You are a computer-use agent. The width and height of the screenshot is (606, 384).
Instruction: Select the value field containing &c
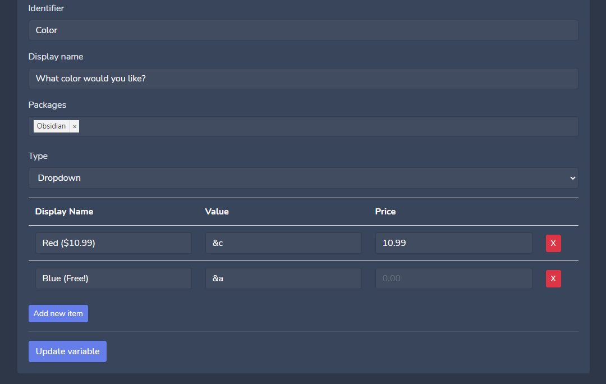click(283, 243)
